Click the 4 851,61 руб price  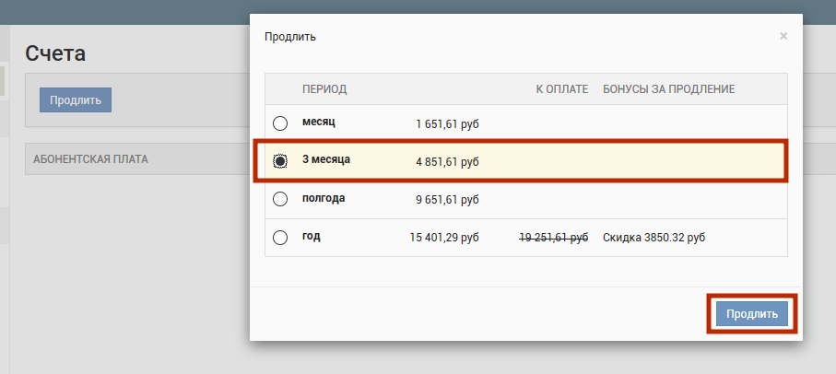pos(447,161)
